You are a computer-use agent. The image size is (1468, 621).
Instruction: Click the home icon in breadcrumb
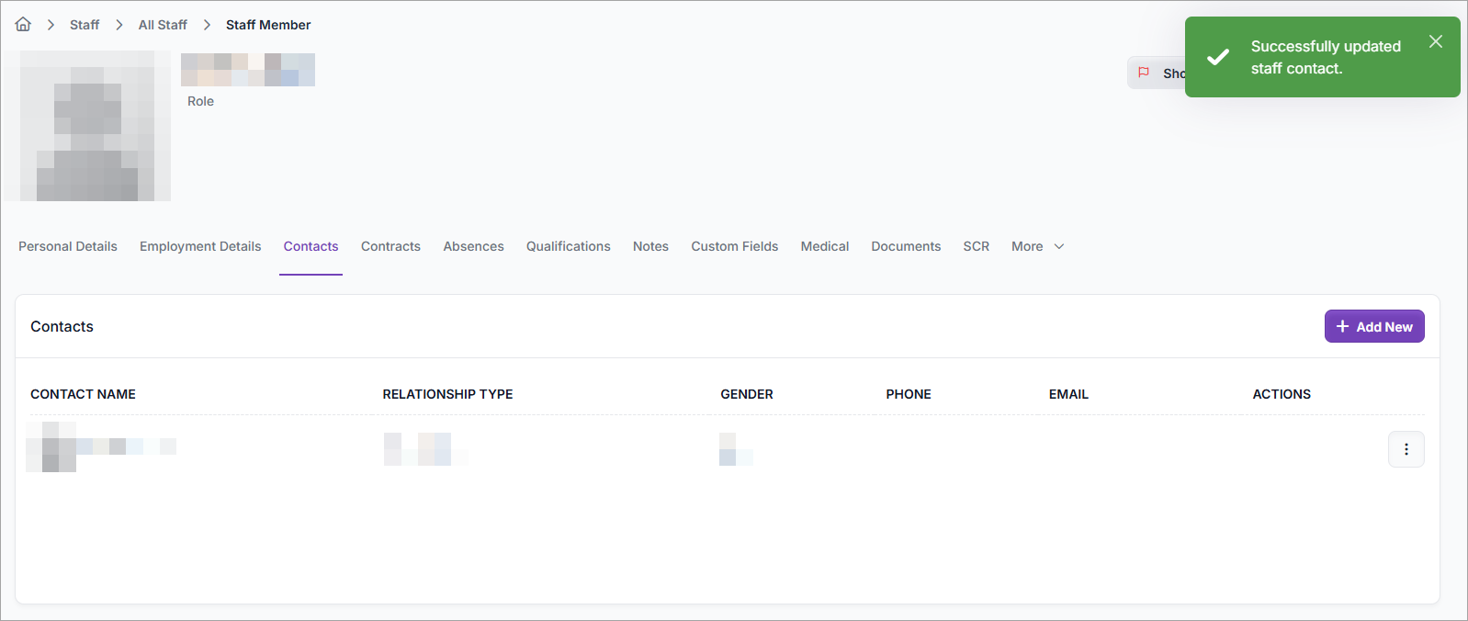pos(23,25)
